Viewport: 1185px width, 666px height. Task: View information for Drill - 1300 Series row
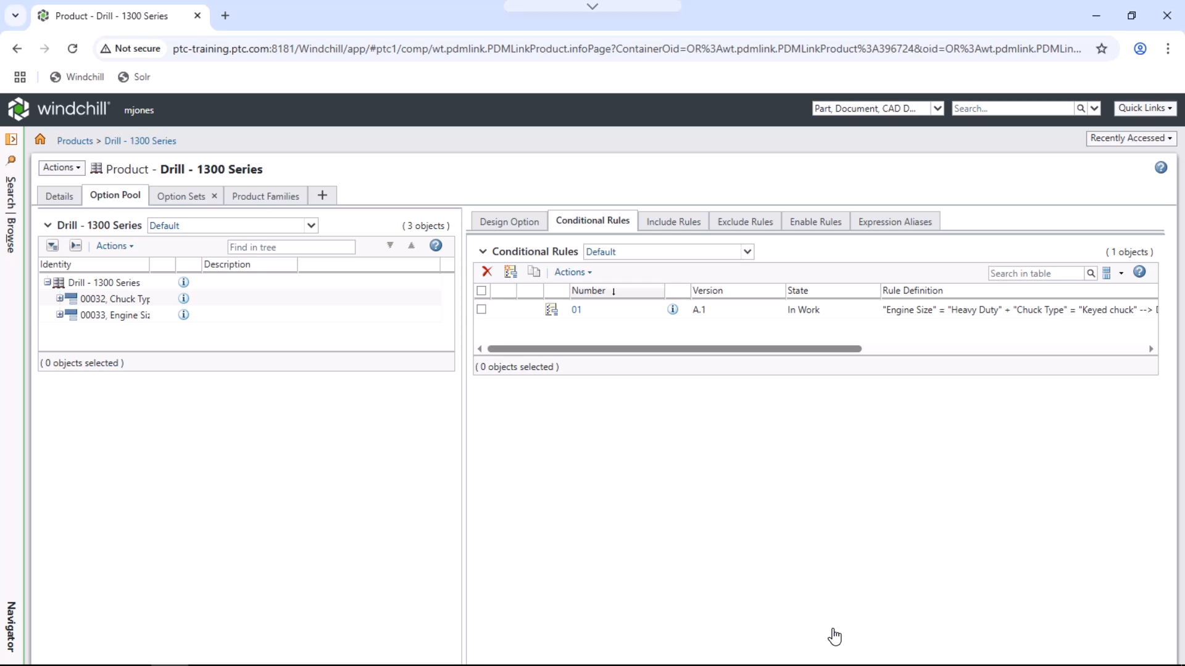tap(183, 282)
